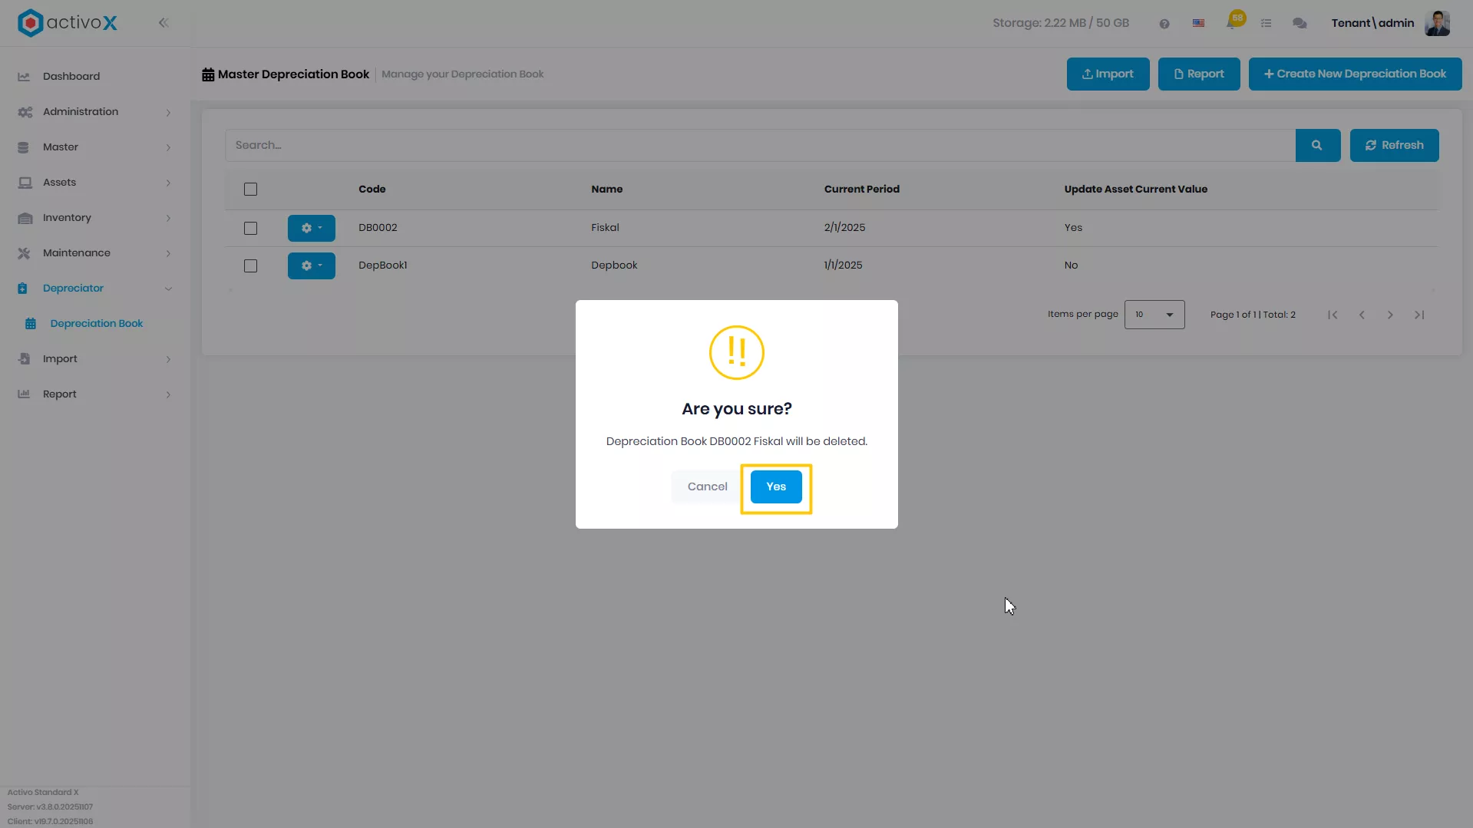
Task: Click the Inventory warehouse icon
Action: tap(25, 218)
